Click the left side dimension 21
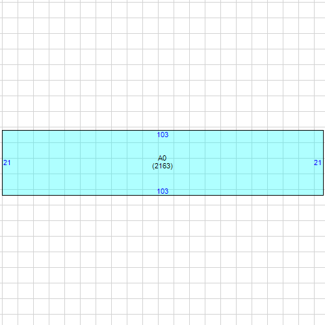The image size is (325, 325). 7,162
